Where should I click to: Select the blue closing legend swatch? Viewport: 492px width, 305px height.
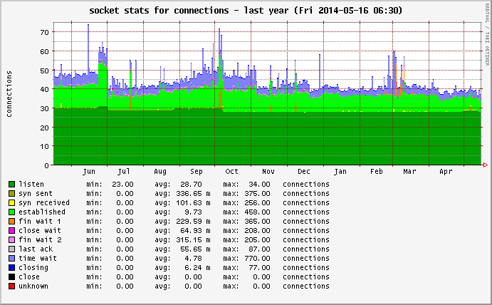(11, 267)
